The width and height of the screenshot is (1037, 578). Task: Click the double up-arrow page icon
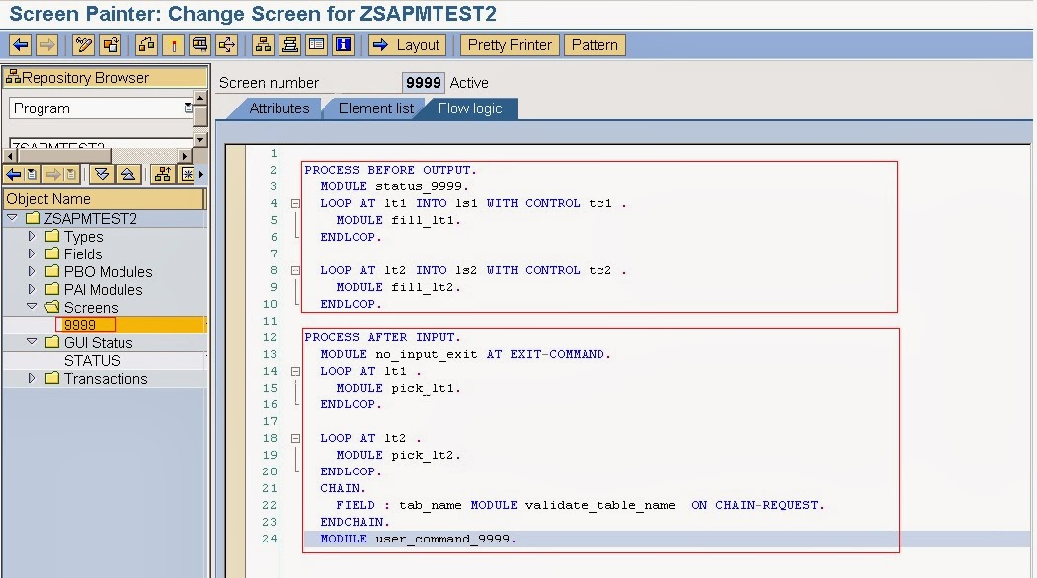pyautogui.click(x=126, y=174)
